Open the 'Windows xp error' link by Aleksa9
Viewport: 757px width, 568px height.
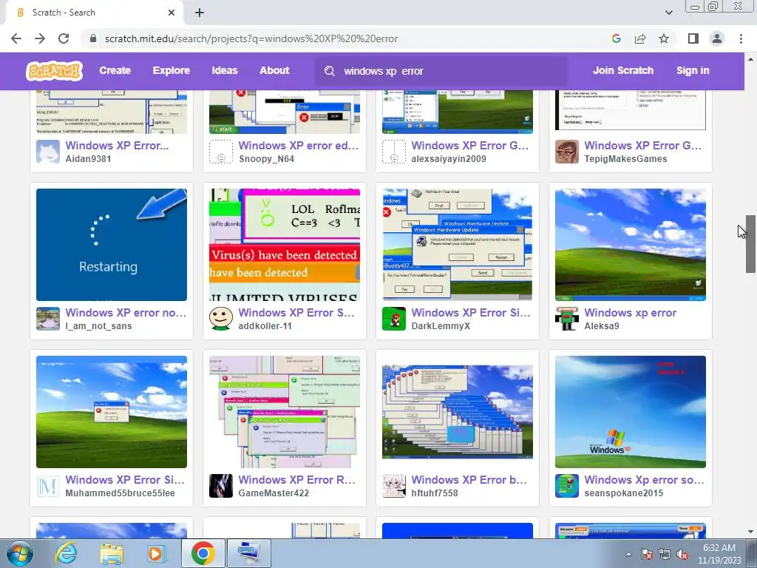pyautogui.click(x=630, y=313)
